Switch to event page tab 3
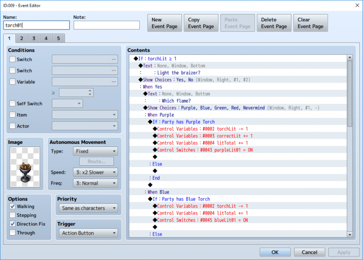The image size is (363, 260). pos(34,39)
